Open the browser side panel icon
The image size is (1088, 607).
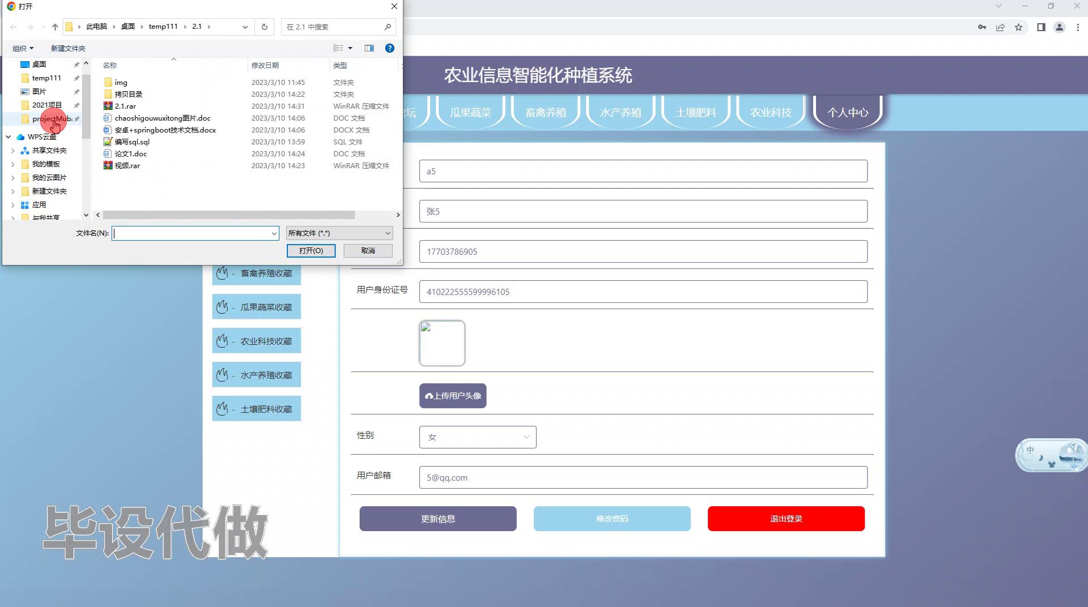pyautogui.click(x=1041, y=27)
